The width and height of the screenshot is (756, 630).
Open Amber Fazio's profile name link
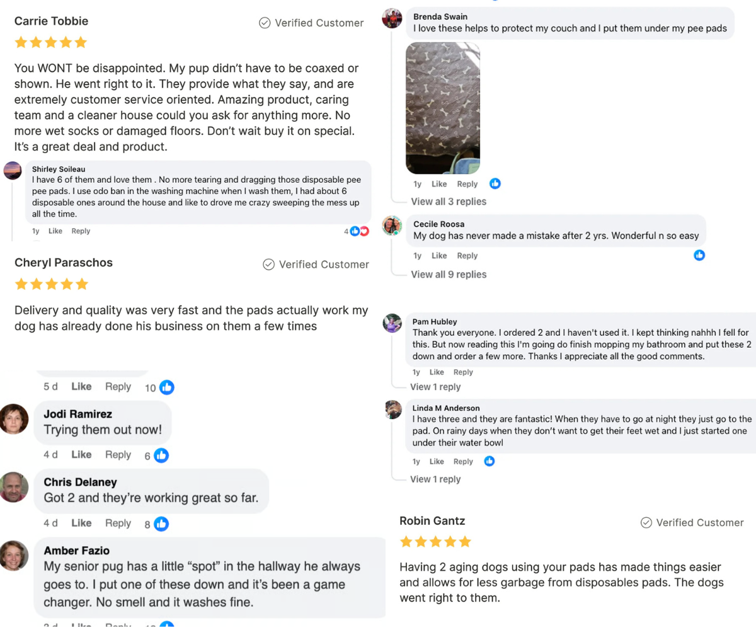(77, 551)
